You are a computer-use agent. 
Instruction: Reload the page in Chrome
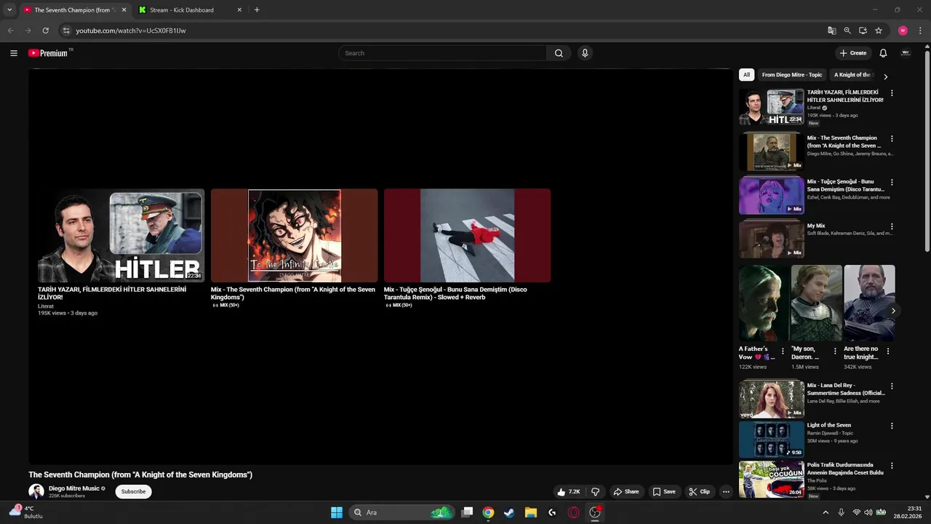(45, 31)
